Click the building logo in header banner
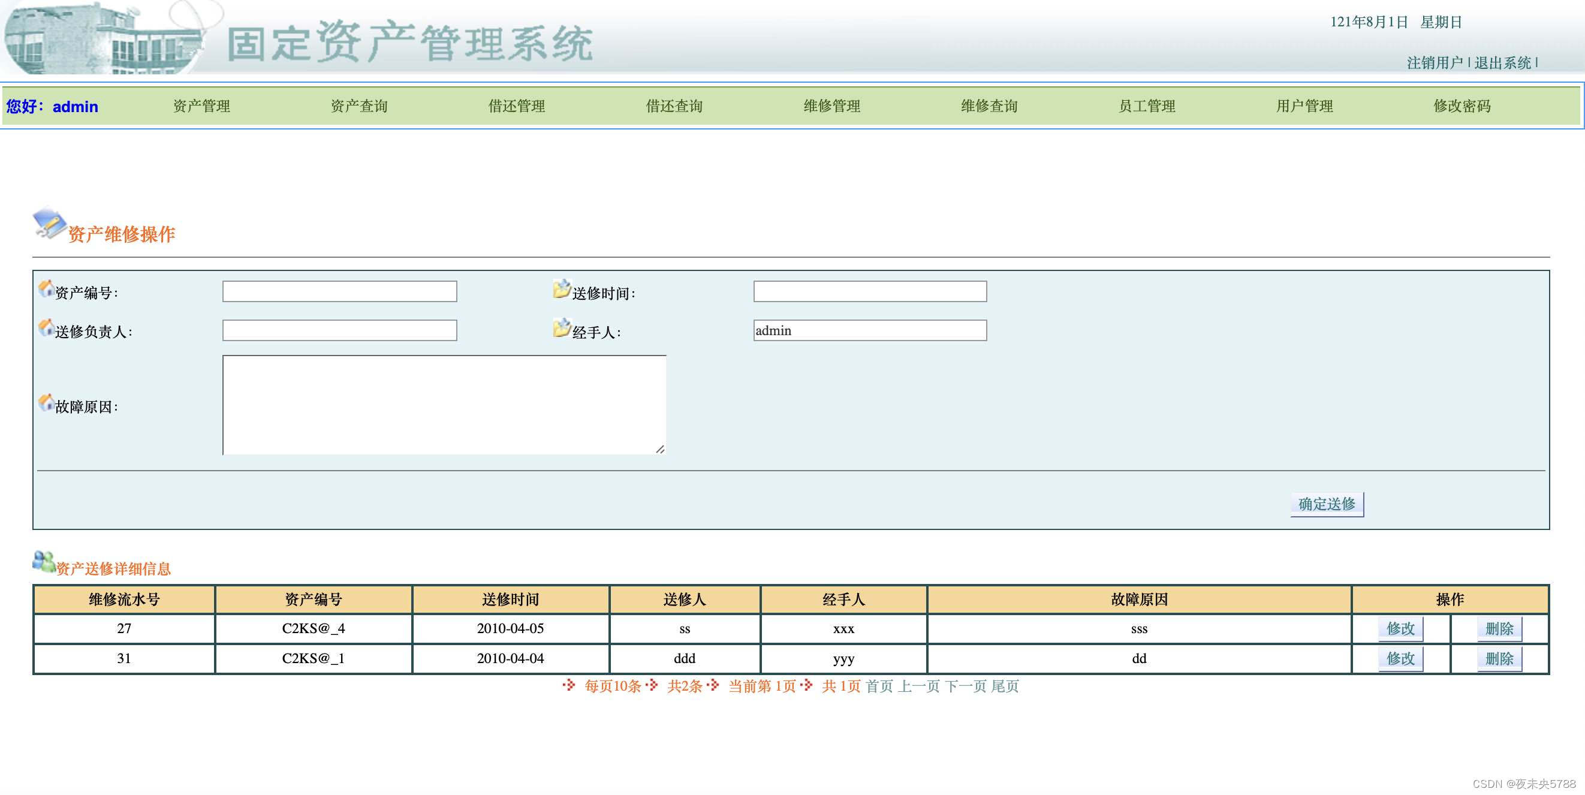The image size is (1585, 795). [x=103, y=38]
